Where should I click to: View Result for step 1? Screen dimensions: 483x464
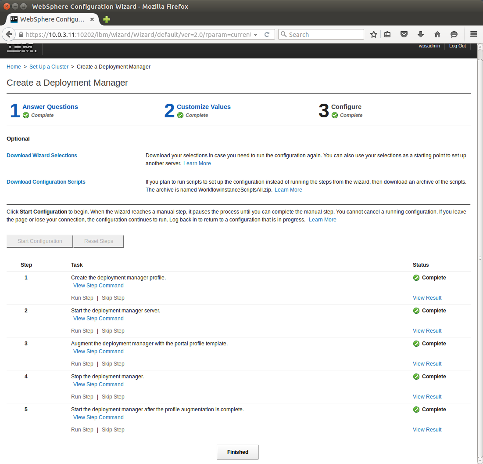coord(427,298)
